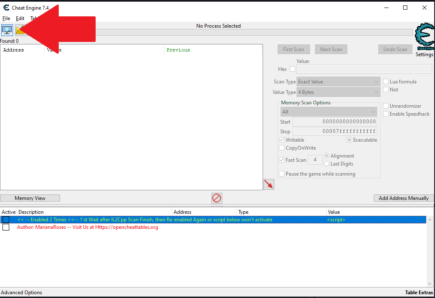Image resolution: width=435 pixels, height=298 pixels.
Task: Tick Enable Speedhack checkbox
Action: point(386,114)
